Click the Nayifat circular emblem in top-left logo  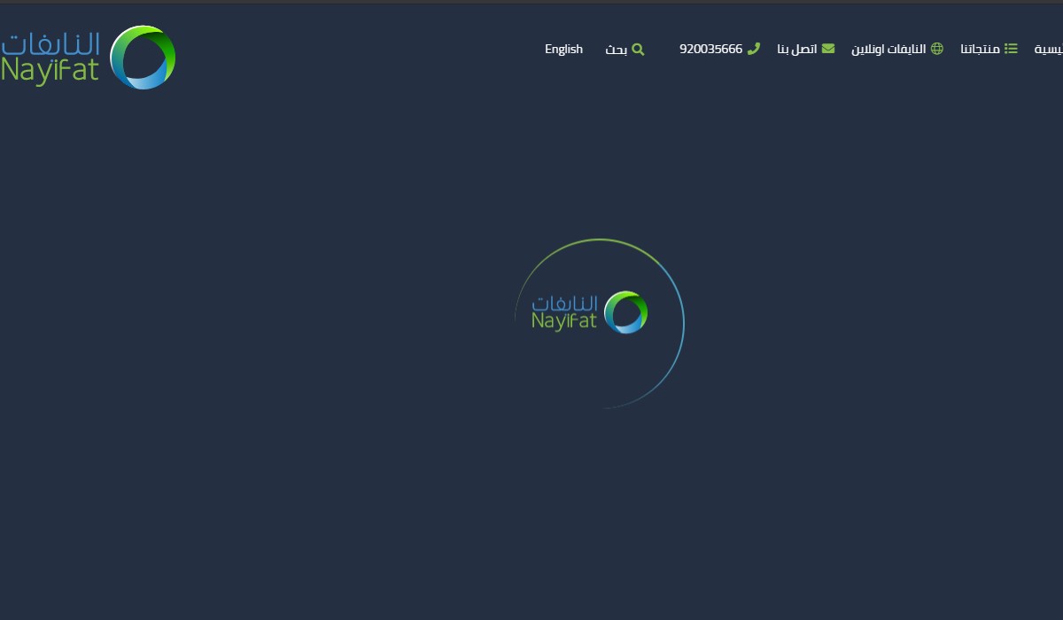click(143, 58)
